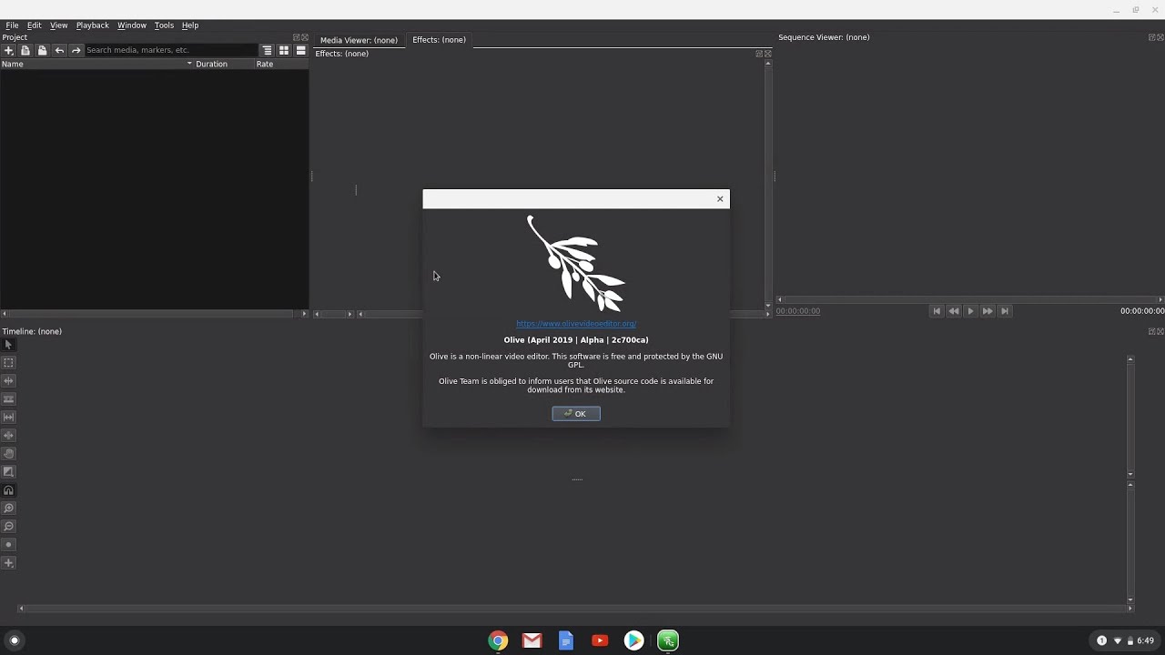1165x655 pixels.
Task: Click the Sequence Viewer current timecode 00:00:00:00
Action: pyautogui.click(x=798, y=311)
